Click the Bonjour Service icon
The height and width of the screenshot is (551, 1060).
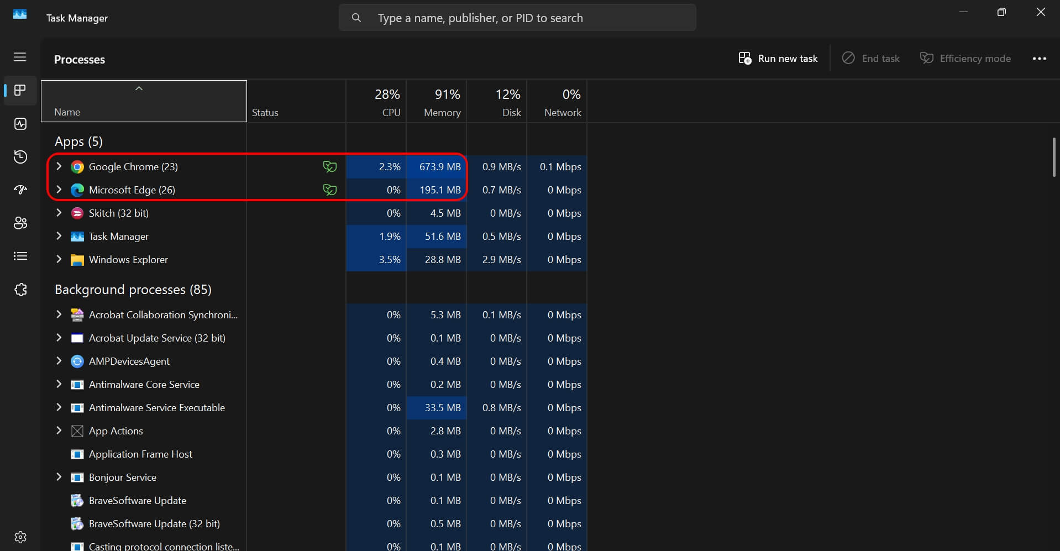(x=77, y=477)
